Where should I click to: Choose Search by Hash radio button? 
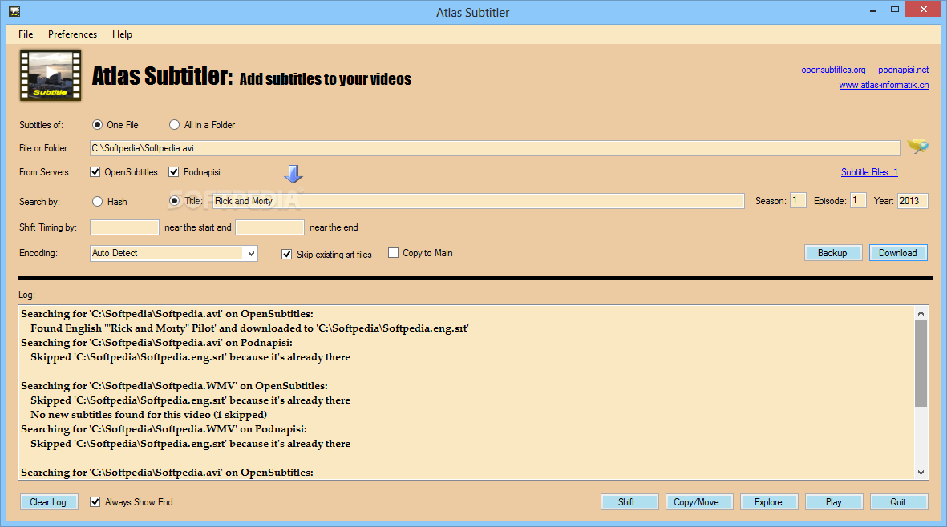97,201
